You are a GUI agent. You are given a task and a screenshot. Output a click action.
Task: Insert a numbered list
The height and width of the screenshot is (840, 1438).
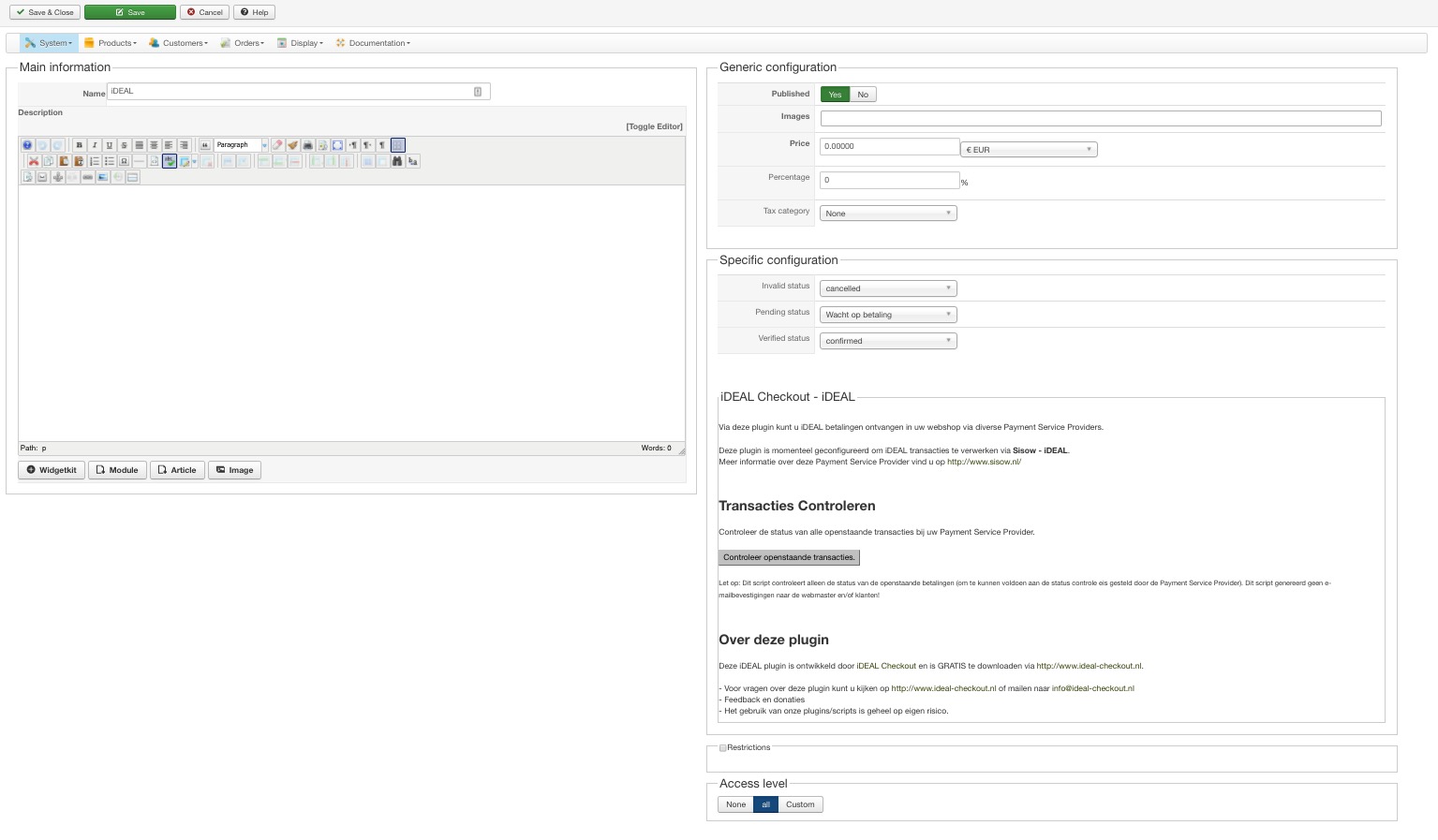click(x=95, y=161)
